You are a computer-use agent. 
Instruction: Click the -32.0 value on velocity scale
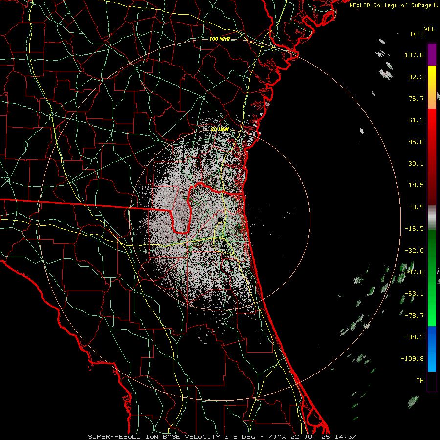coord(414,251)
